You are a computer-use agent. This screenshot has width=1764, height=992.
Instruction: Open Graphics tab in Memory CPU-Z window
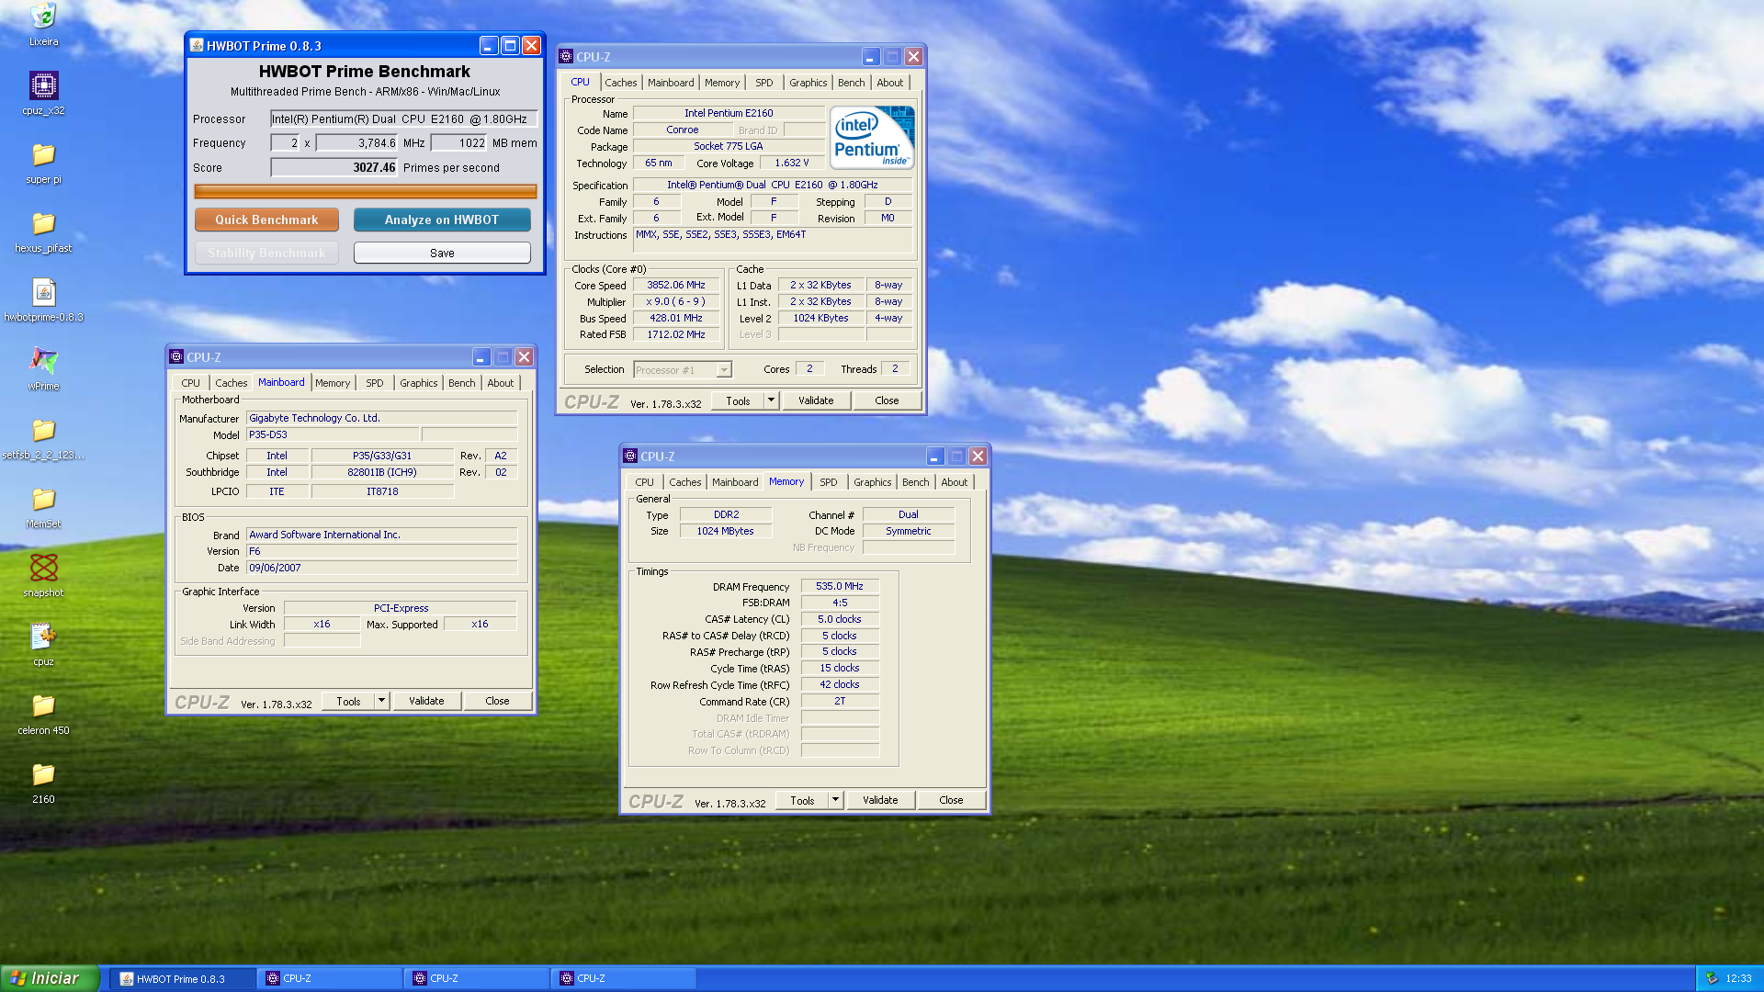[x=873, y=482]
